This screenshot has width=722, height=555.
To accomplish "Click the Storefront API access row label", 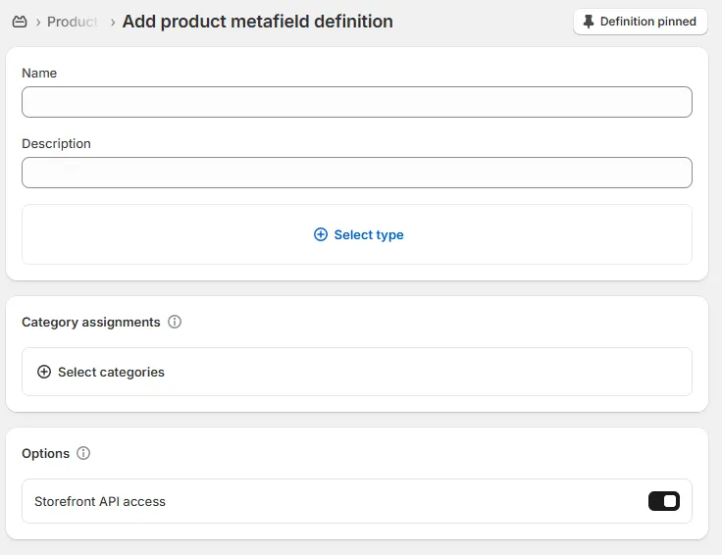I will pyautogui.click(x=100, y=502).
